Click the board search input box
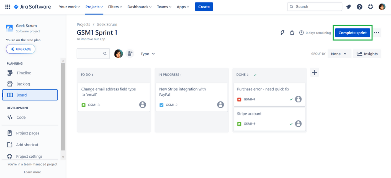 (x=93, y=54)
